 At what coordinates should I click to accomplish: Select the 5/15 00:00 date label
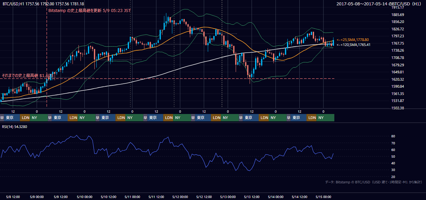click(x=323, y=197)
